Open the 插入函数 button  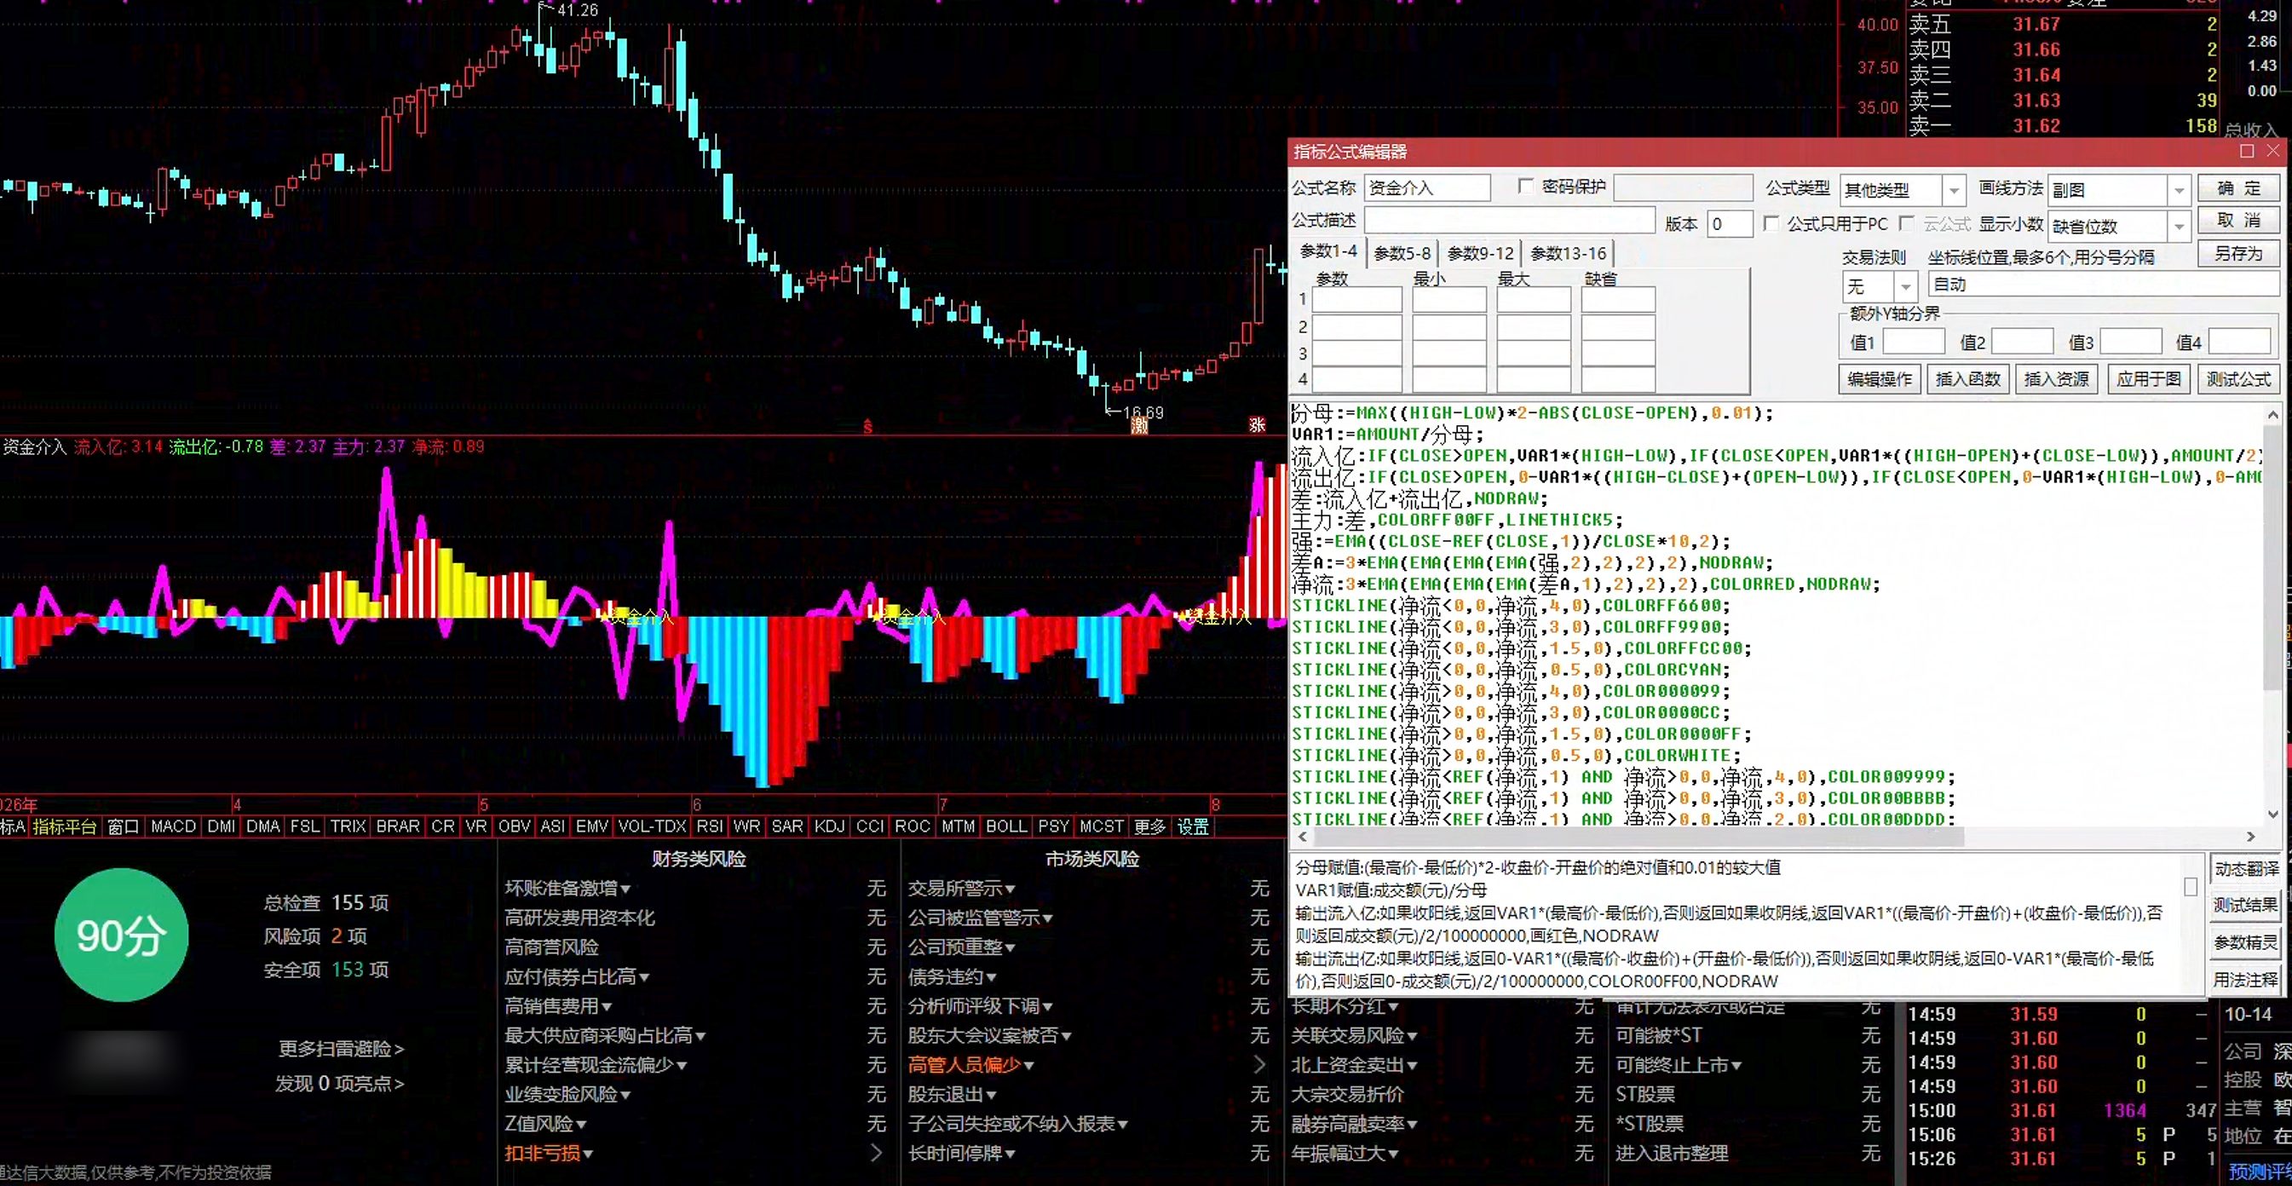(1968, 379)
